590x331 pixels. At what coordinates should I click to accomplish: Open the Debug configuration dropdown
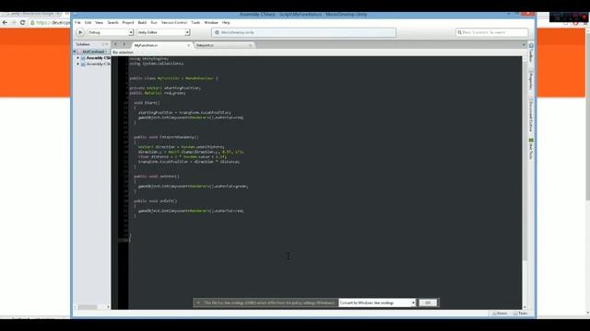point(111,33)
